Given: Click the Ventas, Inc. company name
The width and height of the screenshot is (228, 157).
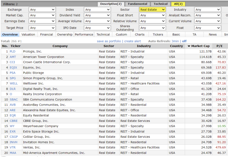Looking at the screenshot, I should [x=32, y=148].
